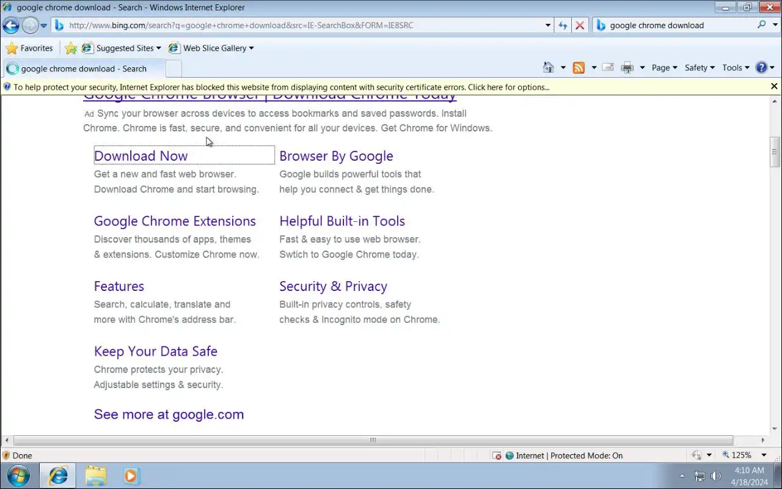Click the security information bar message
This screenshot has width=782, height=489.
click(x=281, y=87)
